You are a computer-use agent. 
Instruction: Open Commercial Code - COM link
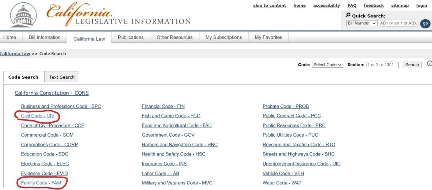tap(47, 135)
